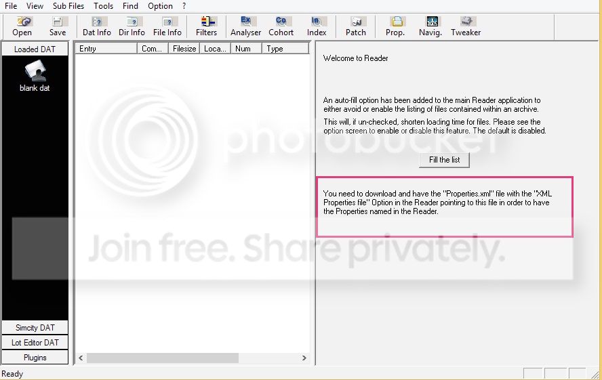Sort by Type column header
The height and width of the screenshot is (380, 602).
pos(285,49)
